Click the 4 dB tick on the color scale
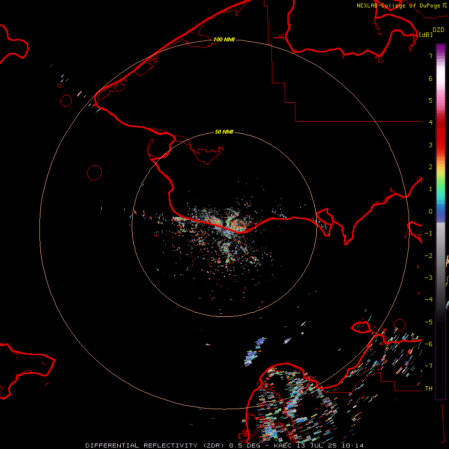Viewport: 449px width, 449px height. 431,123
